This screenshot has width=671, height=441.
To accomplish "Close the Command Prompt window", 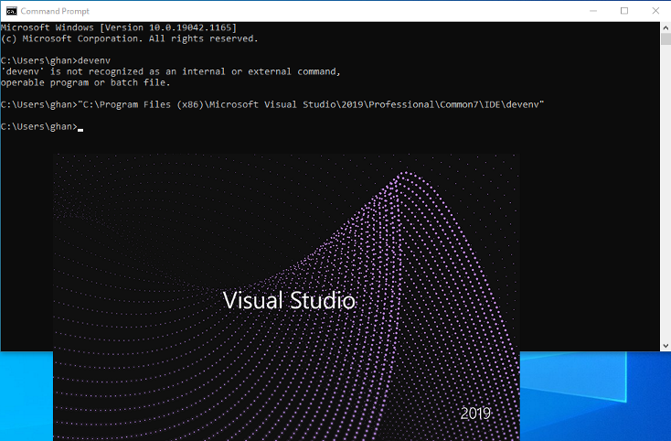I will pos(655,11).
